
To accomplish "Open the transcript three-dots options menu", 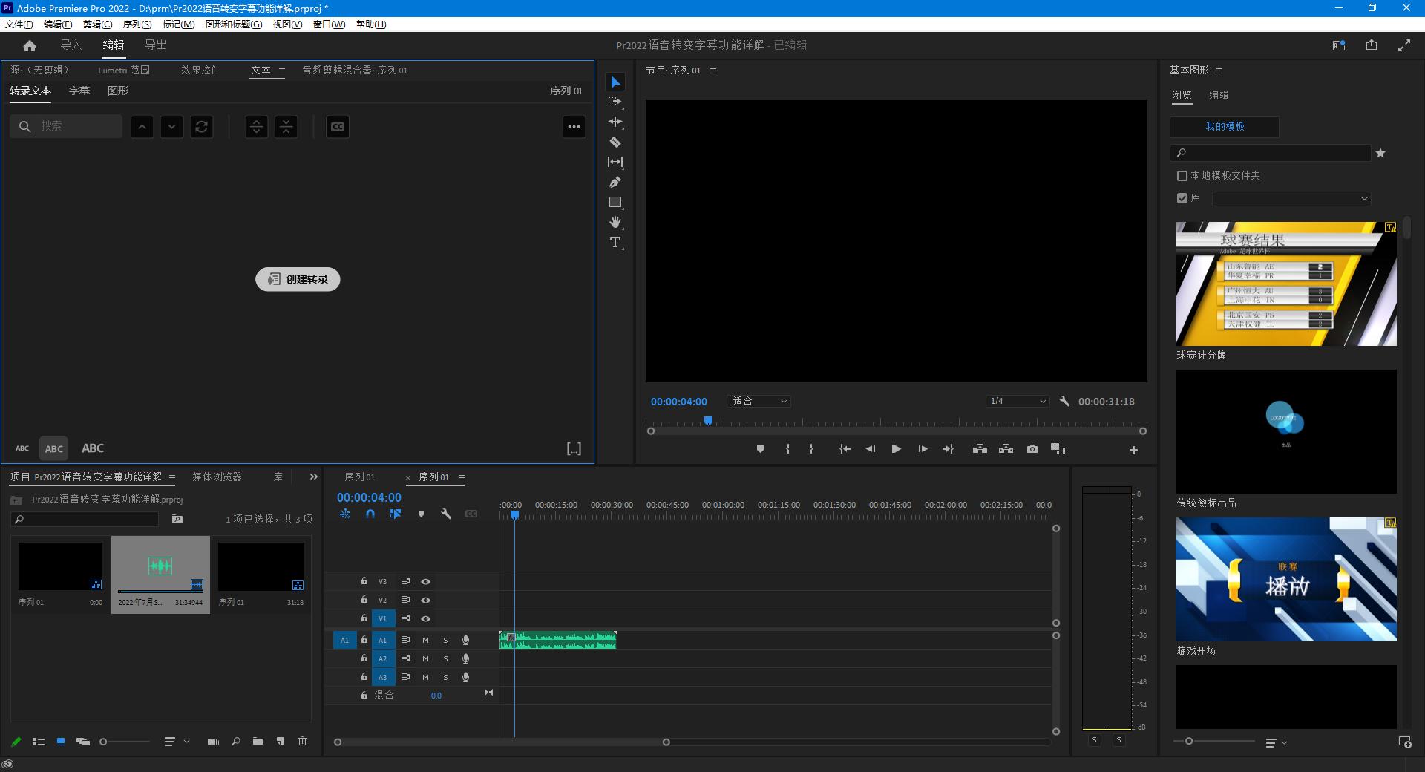I will (574, 126).
